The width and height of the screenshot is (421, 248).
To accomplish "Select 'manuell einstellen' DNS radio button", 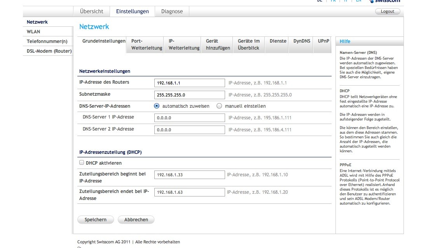I will coord(219,106).
